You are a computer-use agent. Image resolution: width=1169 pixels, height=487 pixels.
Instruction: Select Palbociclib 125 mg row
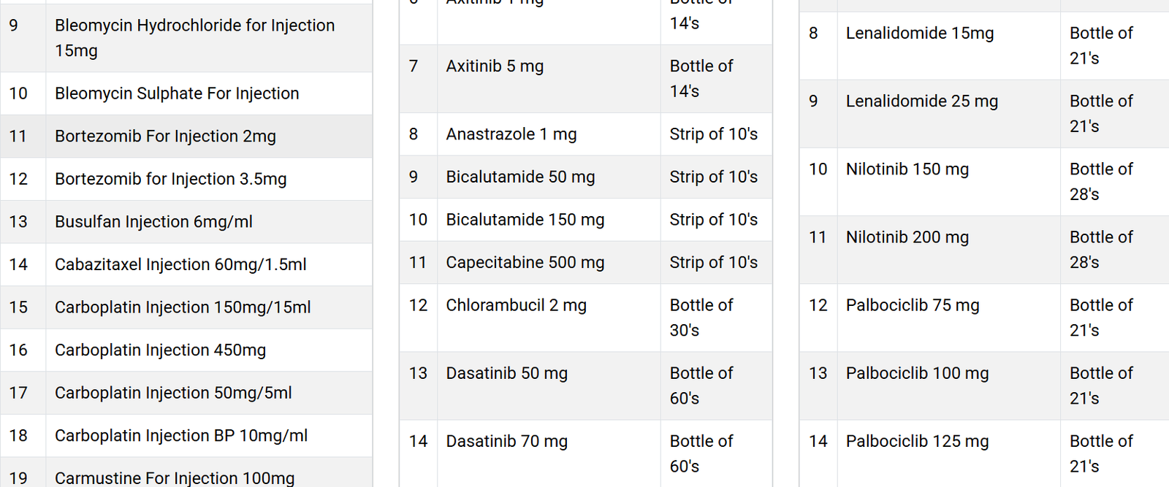(x=984, y=453)
